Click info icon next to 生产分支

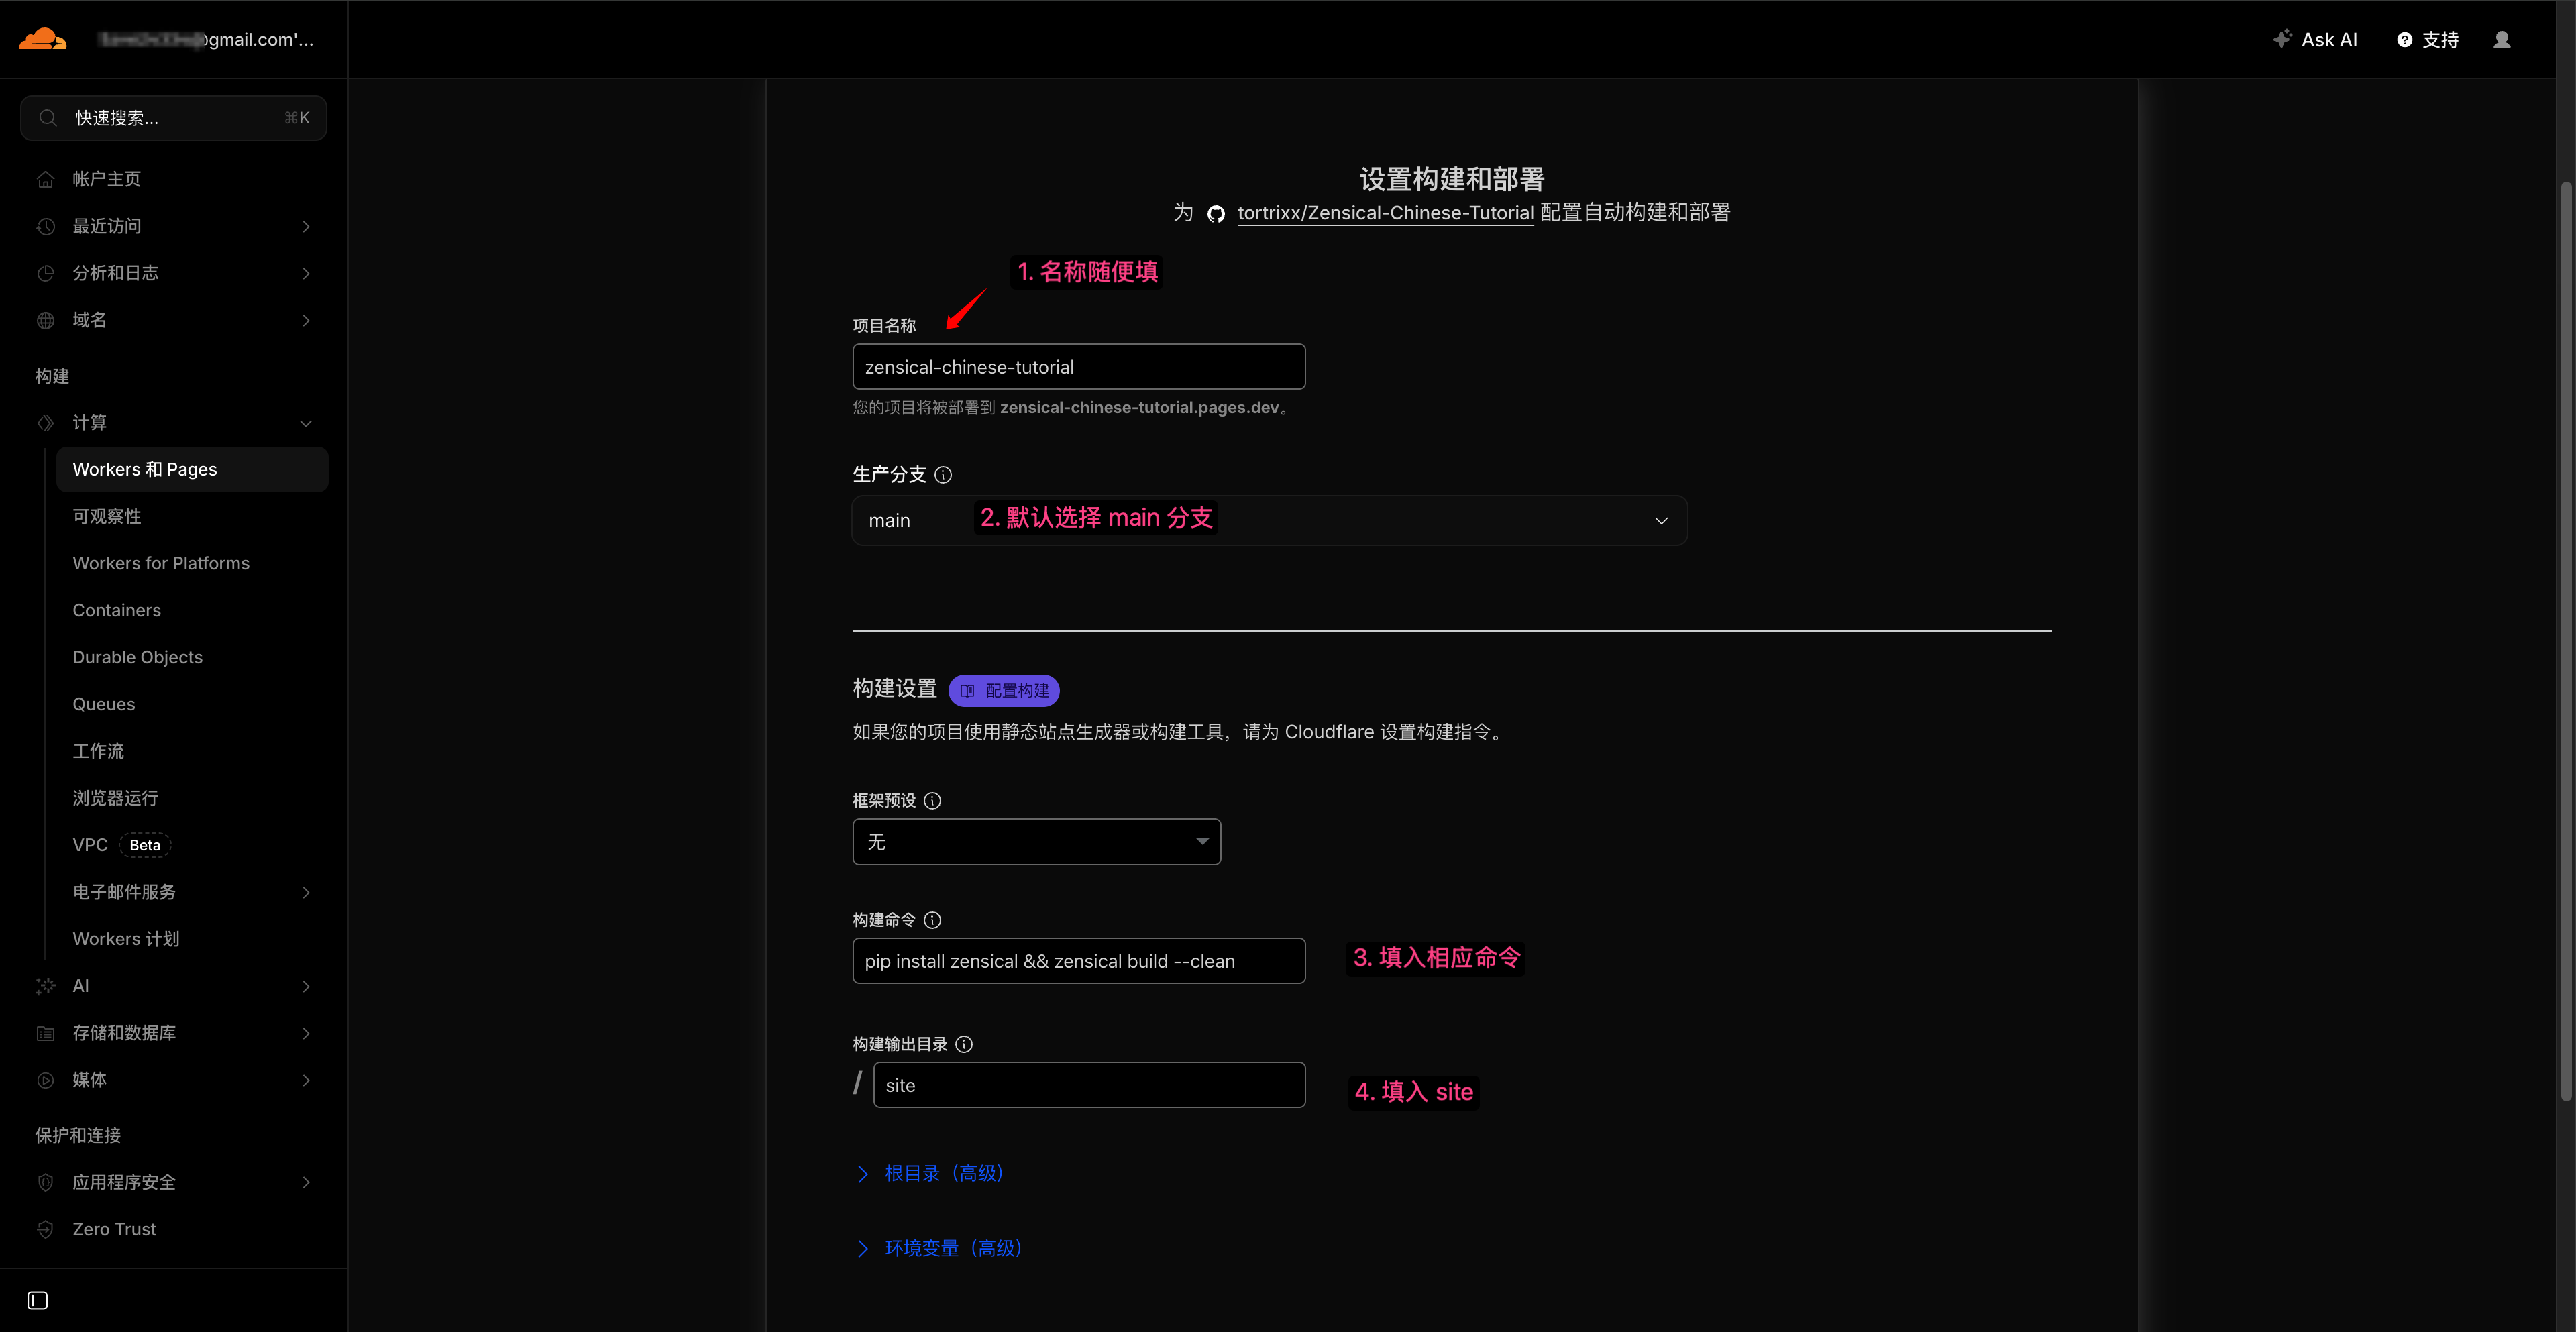coord(942,475)
